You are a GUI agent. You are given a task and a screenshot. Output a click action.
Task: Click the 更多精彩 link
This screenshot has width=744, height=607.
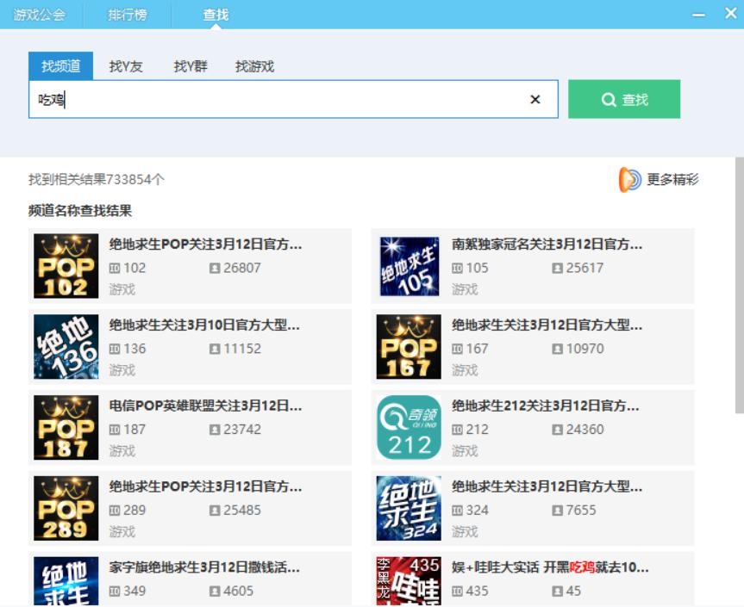[x=672, y=179]
